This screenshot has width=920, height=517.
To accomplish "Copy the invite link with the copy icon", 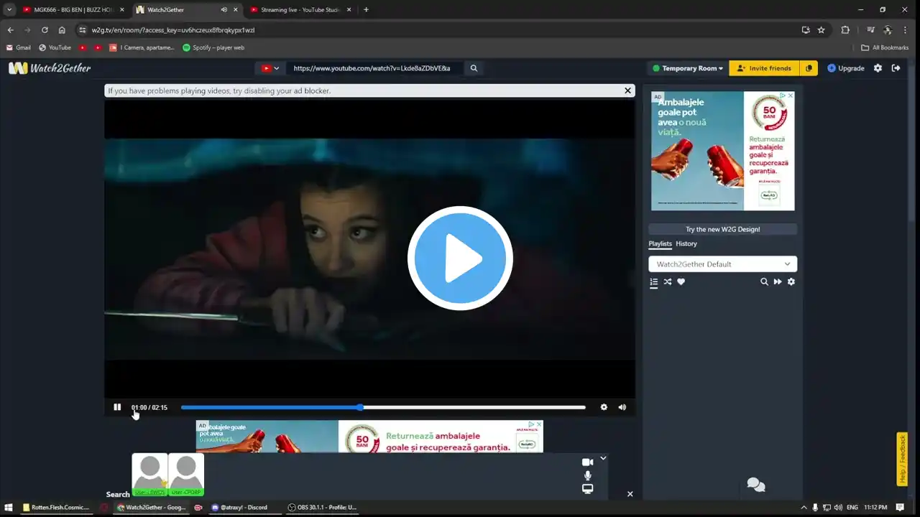I will [x=809, y=68].
